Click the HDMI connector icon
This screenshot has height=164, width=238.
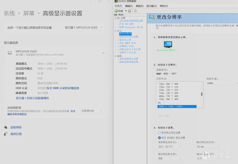[x=159, y=74]
